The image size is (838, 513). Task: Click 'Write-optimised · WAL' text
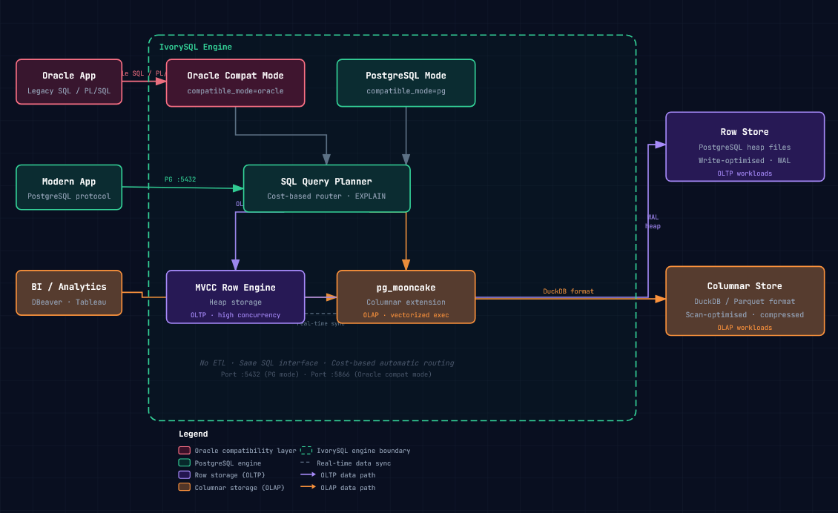[745, 160]
